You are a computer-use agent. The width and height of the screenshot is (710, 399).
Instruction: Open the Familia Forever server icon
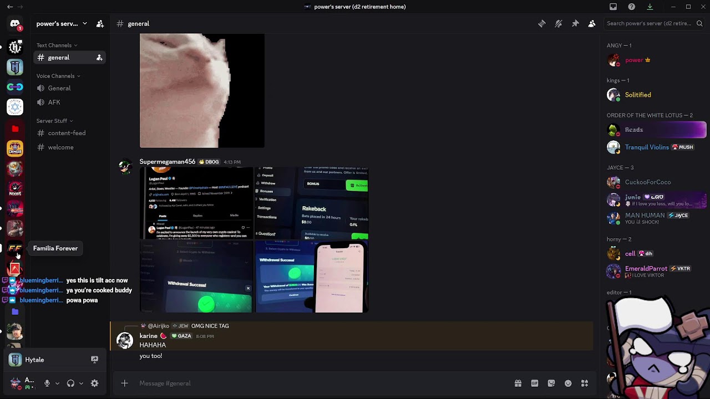[x=15, y=248]
